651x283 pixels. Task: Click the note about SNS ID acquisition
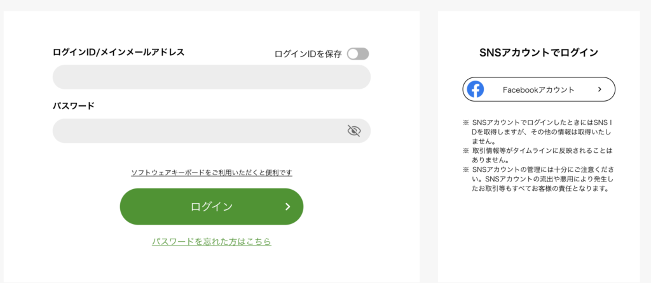click(538, 132)
